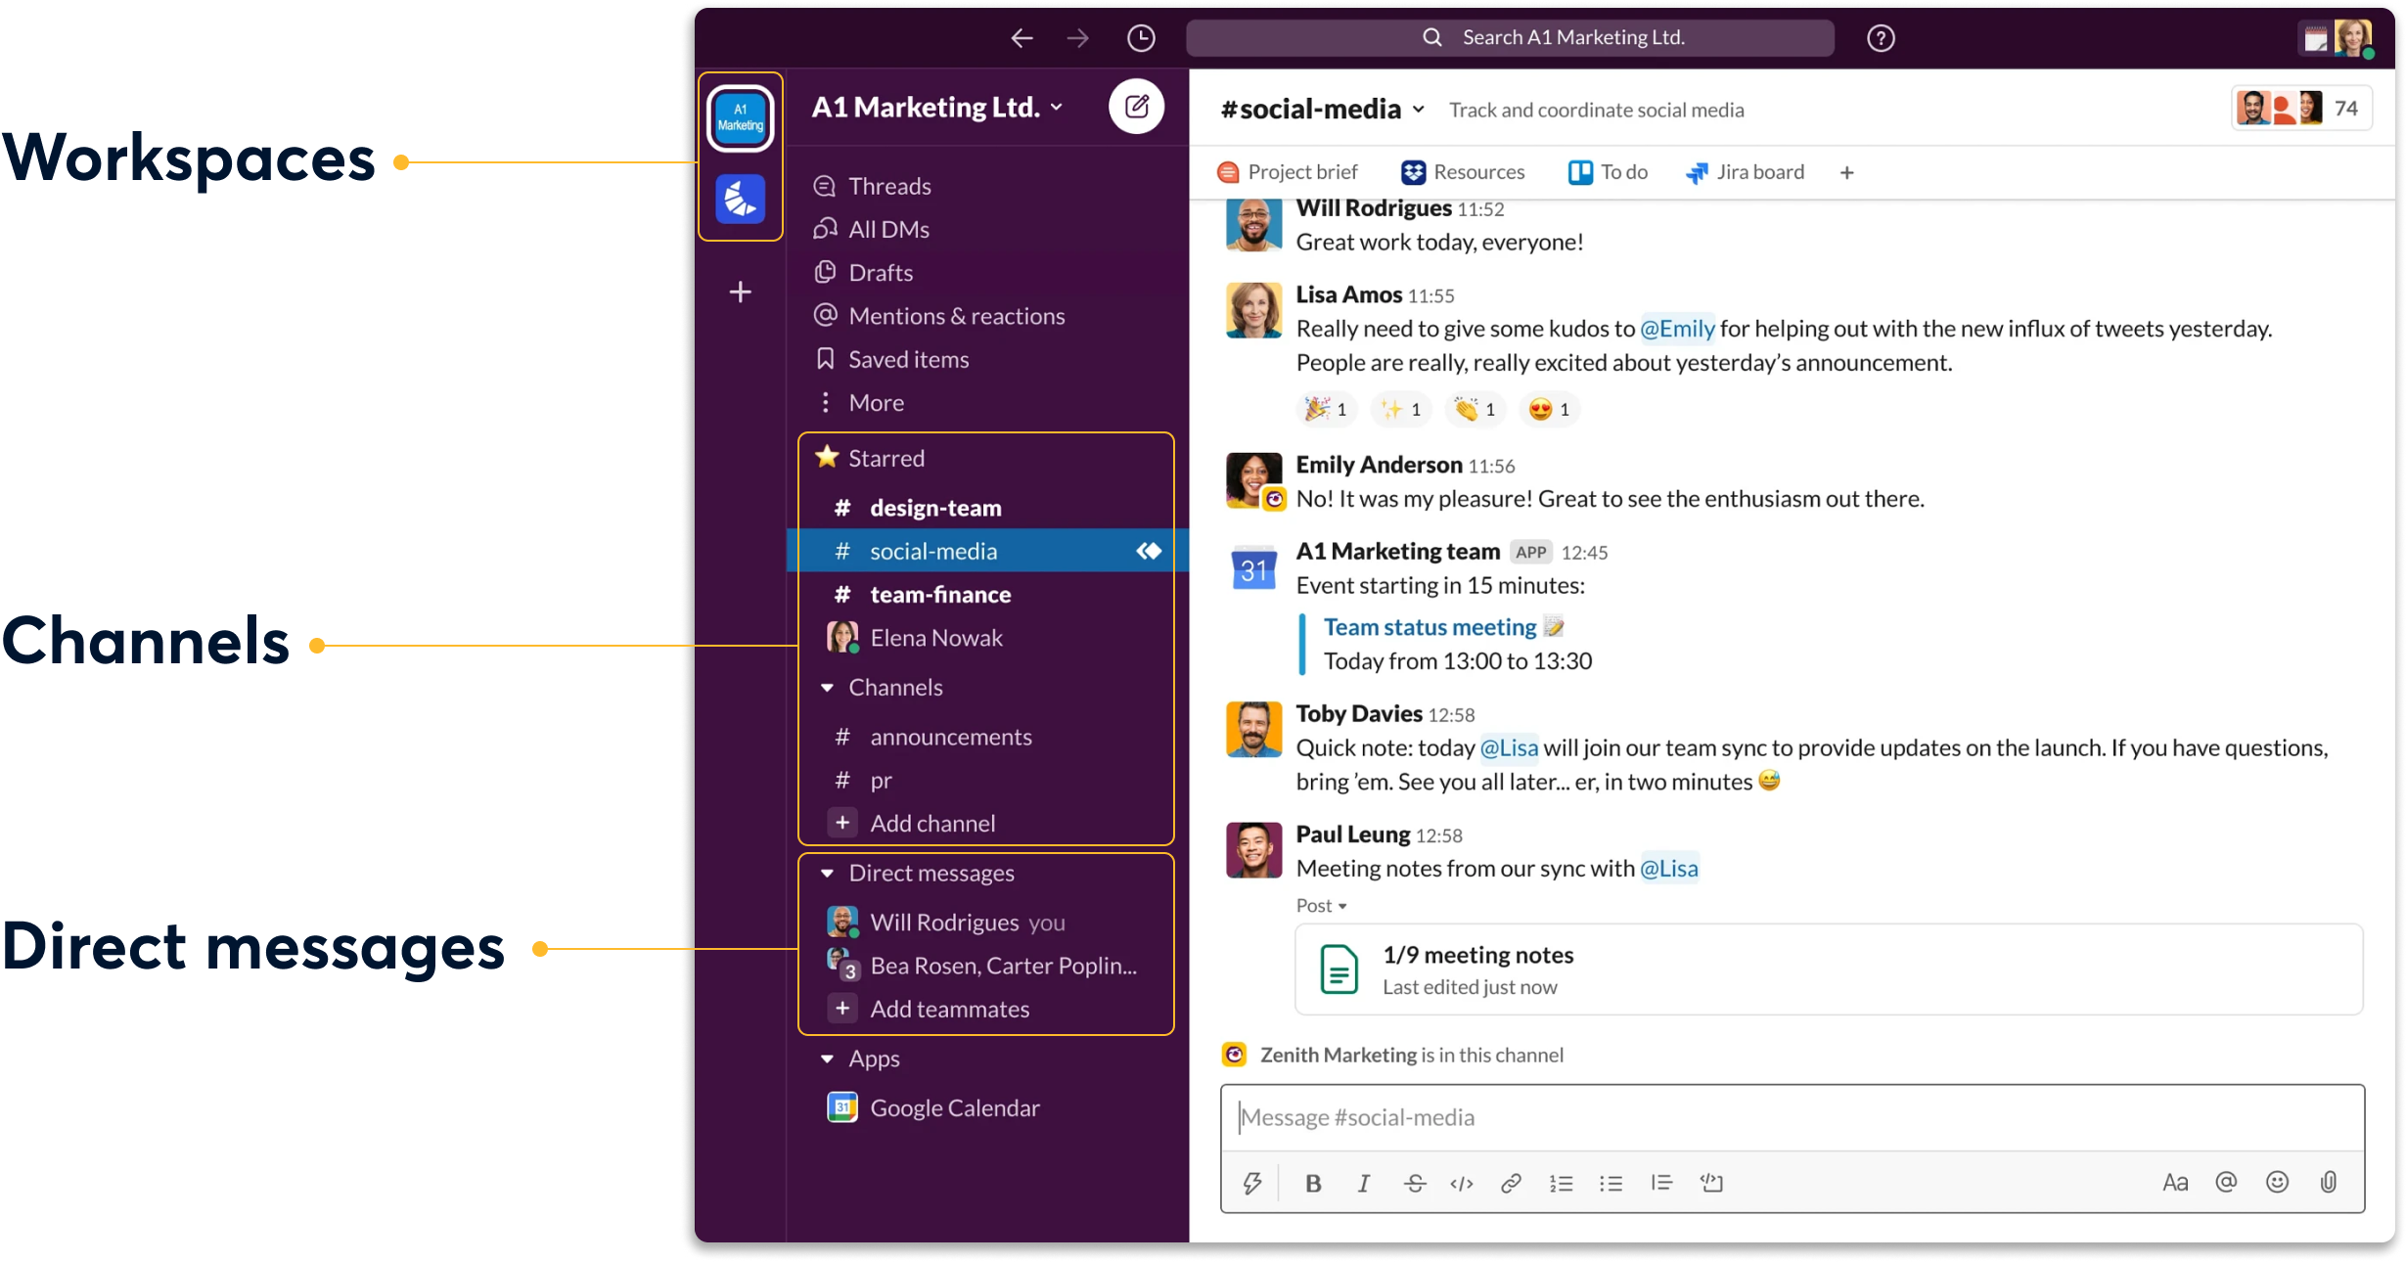The height and width of the screenshot is (1262, 2406).
Task: Attach a file with the paperclip icon
Action: 2327,1182
